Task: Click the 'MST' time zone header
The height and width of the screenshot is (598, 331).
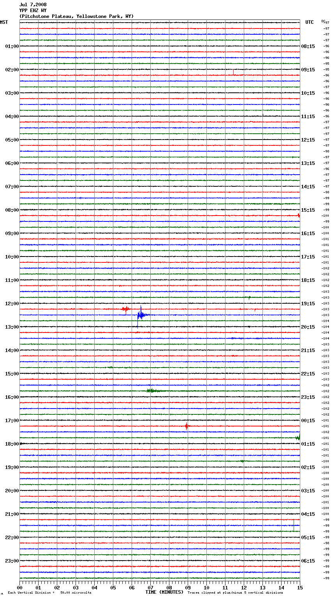Action: click(4, 22)
